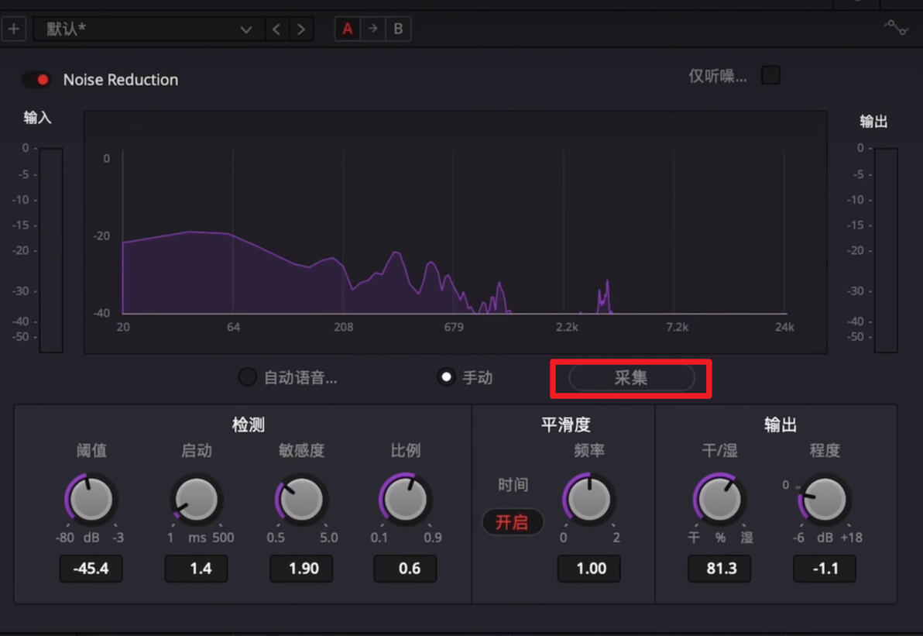Click the 输出 output level meter
923x636 pixels.
tap(886, 250)
